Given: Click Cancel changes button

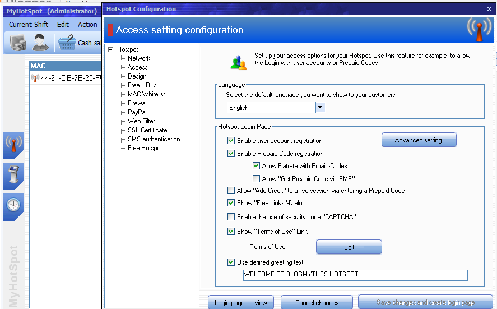Looking at the screenshot, I should coord(317,302).
